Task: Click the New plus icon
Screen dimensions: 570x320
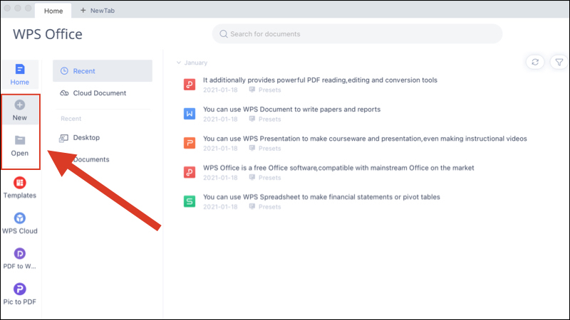Action: (20, 105)
